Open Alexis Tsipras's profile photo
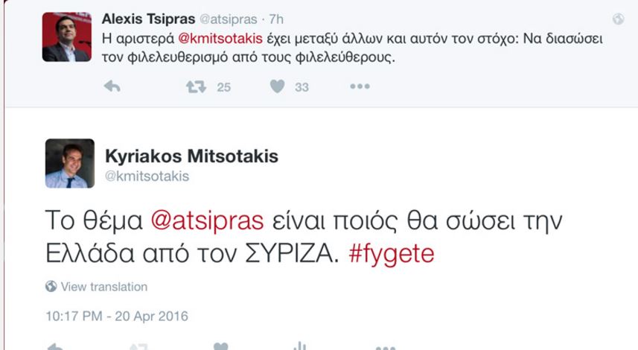The image size is (638, 350). tap(66, 37)
